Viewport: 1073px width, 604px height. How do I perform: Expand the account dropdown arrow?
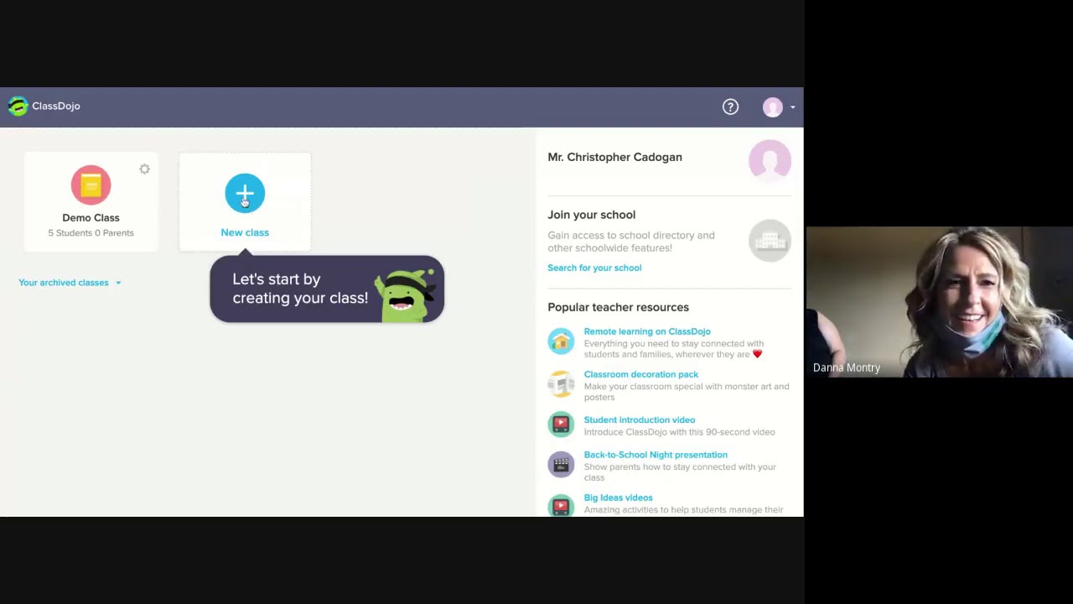tap(792, 107)
